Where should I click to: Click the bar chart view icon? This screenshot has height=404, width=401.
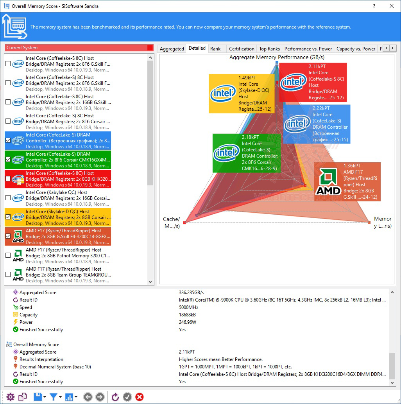tap(69, 397)
